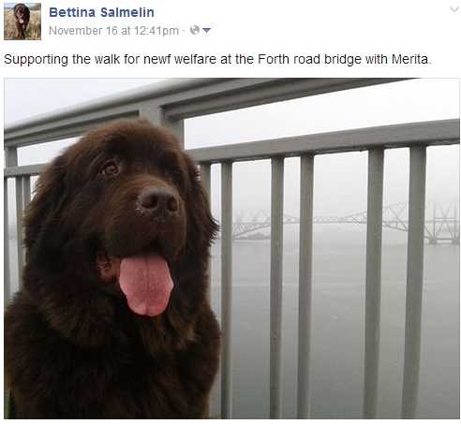Screen dimensions: 461x424
Task: Click the dog's eye in the photo
Action: pos(111,169)
